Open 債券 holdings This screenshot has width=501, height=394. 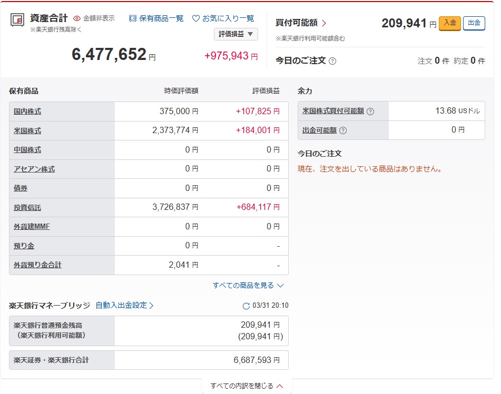21,188
